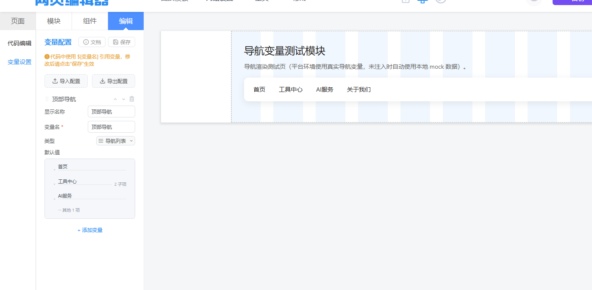Move the 顶部导航 variable up
This screenshot has width=592, height=290.
115,99
